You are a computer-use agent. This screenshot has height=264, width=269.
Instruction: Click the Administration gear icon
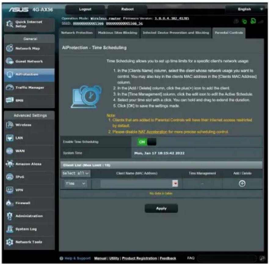click(9, 216)
